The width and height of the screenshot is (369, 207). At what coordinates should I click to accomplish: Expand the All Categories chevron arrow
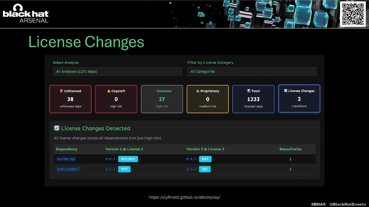point(312,71)
